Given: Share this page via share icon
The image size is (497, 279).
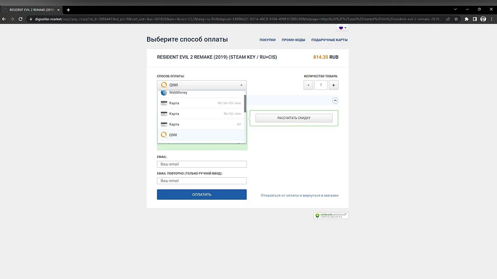Looking at the screenshot, I should tap(448, 19).
